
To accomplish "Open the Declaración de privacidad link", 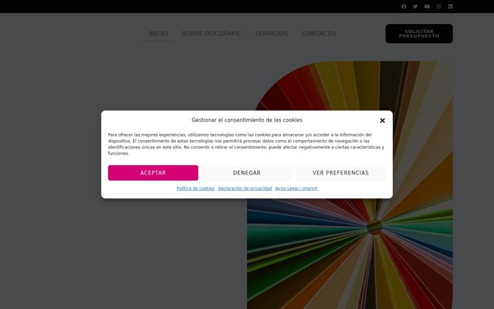I will click(245, 188).
